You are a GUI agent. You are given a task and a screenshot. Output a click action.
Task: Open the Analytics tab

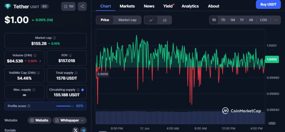190,6
